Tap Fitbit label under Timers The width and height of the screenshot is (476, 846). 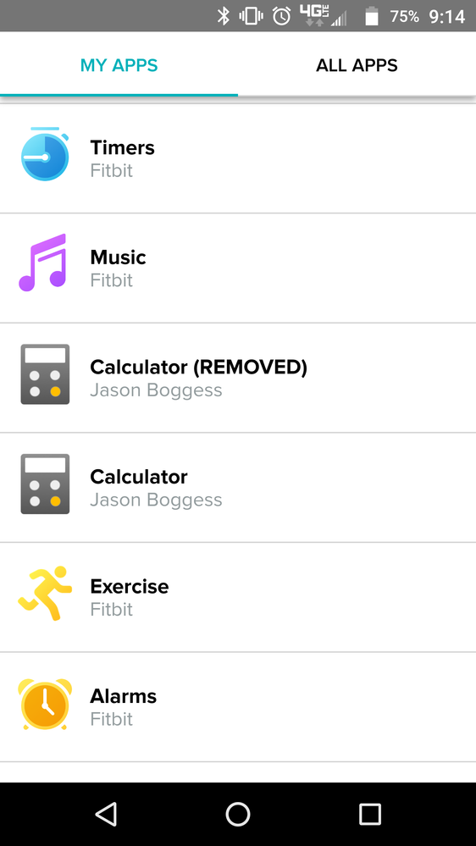click(112, 171)
